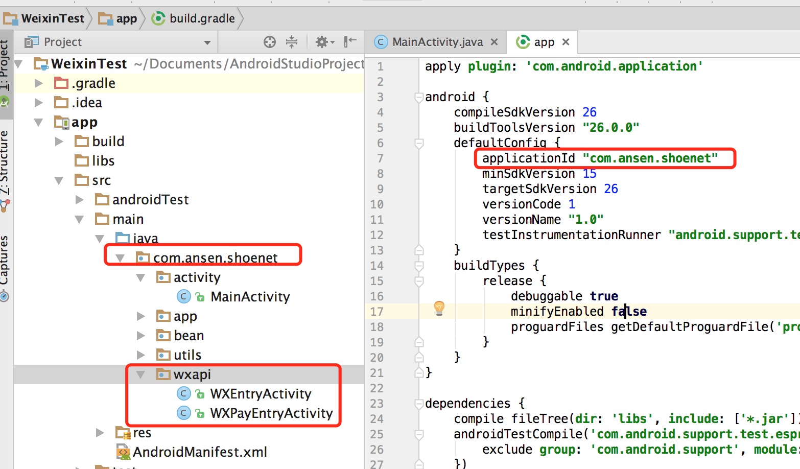The height and width of the screenshot is (469, 800).
Task: Expand the utils package
Action: (x=141, y=355)
